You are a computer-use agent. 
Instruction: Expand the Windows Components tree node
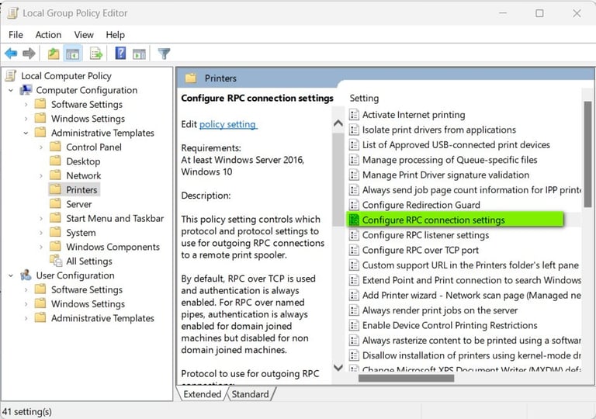click(40, 248)
